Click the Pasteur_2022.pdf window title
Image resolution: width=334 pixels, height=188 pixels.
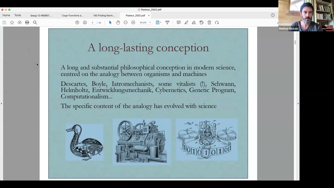coord(150,10)
